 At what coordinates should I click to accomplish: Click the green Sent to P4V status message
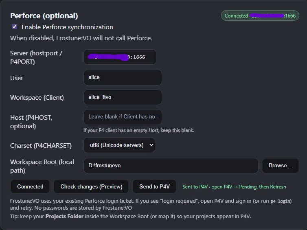click(x=234, y=187)
